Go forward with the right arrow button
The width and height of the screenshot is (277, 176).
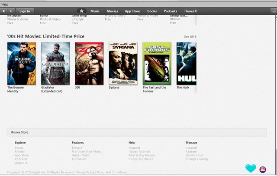tap(11, 11)
